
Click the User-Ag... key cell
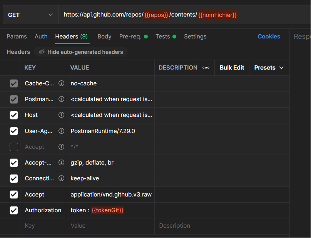coord(43,131)
